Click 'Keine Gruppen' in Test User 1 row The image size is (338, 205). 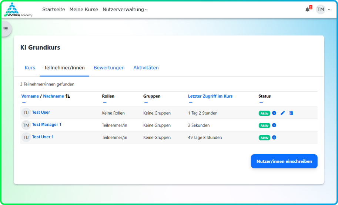(157, 138)
